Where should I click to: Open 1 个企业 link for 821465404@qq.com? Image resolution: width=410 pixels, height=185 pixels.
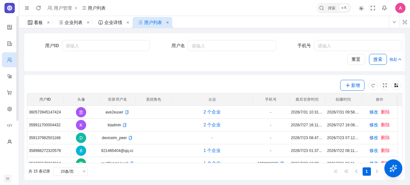(212, 151)
